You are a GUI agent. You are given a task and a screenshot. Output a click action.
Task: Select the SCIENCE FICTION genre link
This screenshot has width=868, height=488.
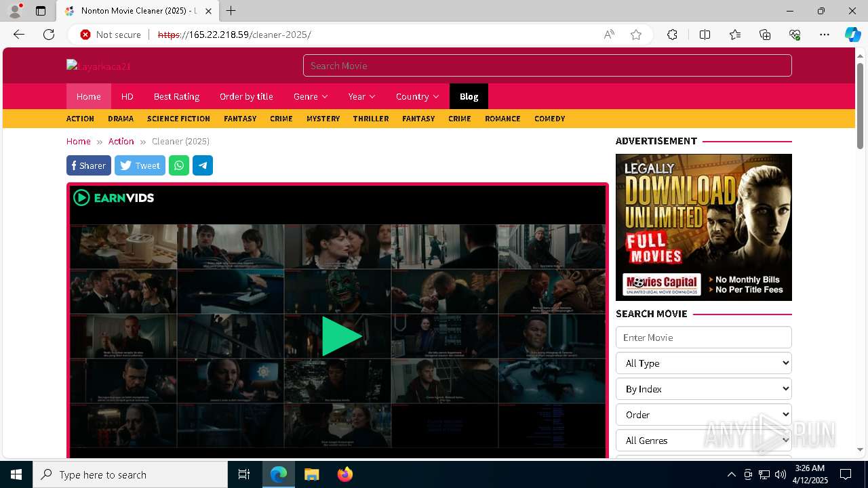click(178, 119)
